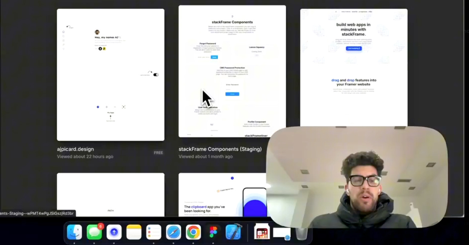Open the clipboard app project thumbnail

223,195
